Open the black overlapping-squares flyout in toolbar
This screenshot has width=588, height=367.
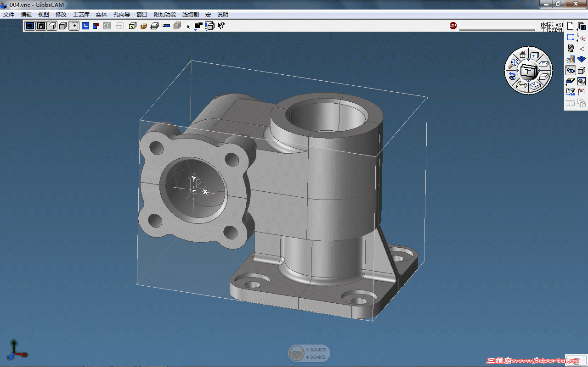[x=198, y=26]
